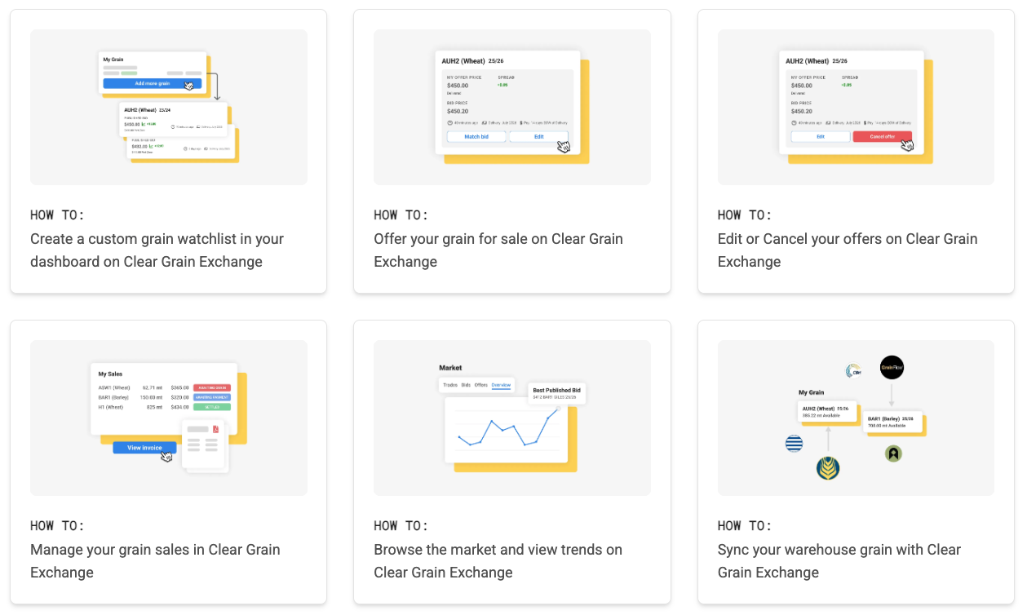This screenshot has width=1027, height=615.
Task: Click the hand cursor on Cancel offer
Action: click(907, 144)
